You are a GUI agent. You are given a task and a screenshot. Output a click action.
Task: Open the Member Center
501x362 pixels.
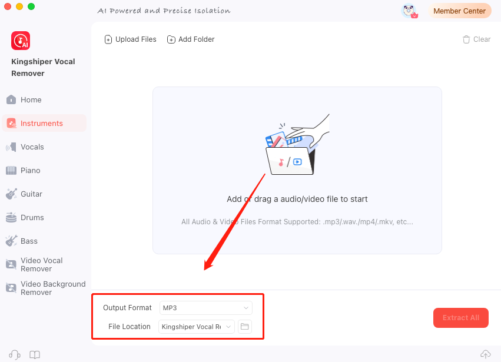point(459,11)
